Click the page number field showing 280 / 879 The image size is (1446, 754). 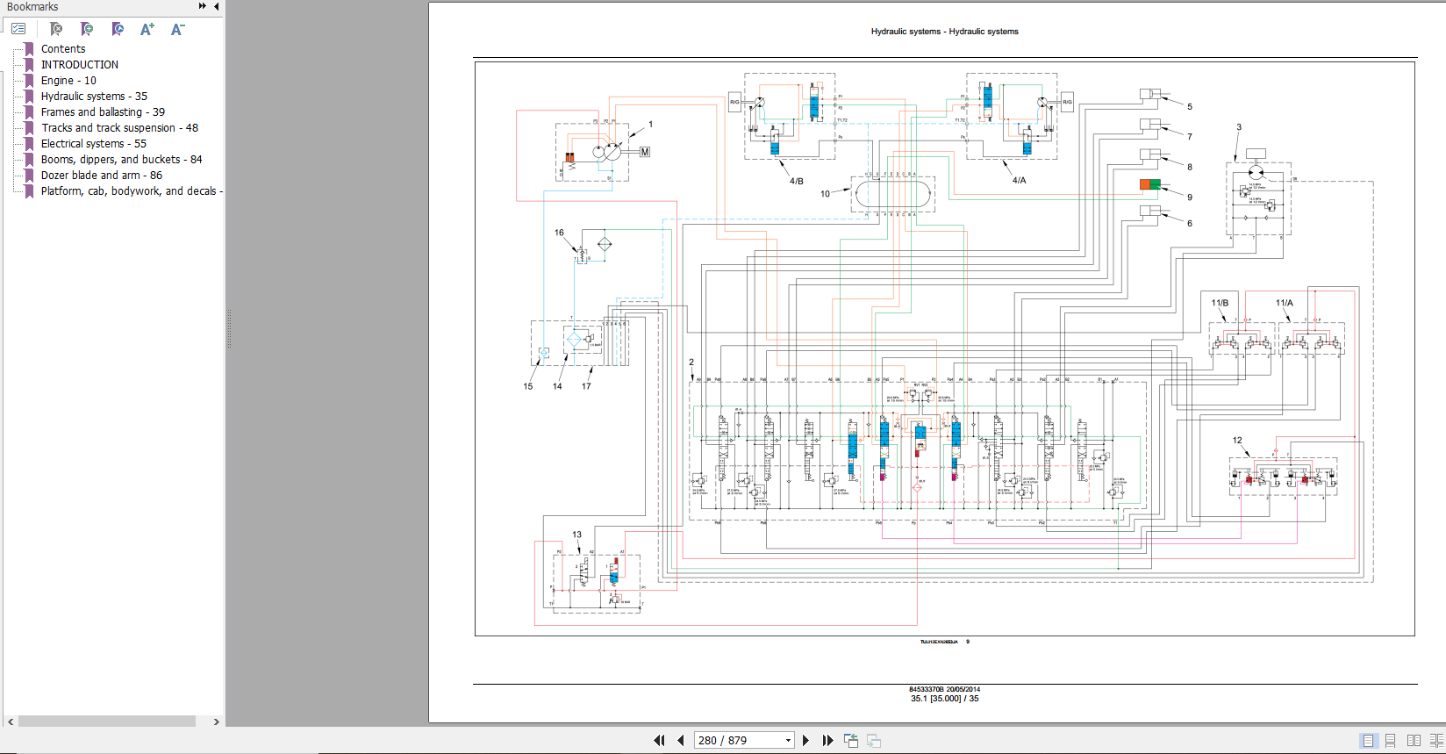[x=737, y=740]
